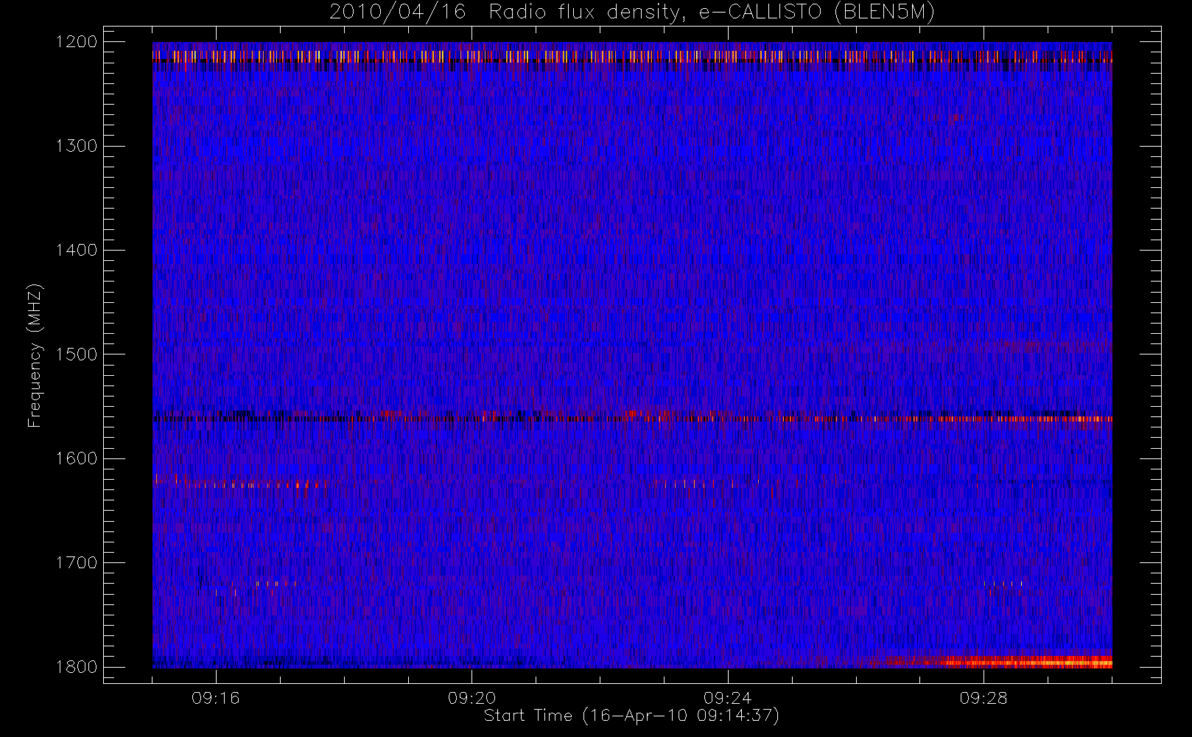Click the 1700 frequency axis label
This screenshot has width=1192, height=737.
pyautogui.click(x=77, y=562)
